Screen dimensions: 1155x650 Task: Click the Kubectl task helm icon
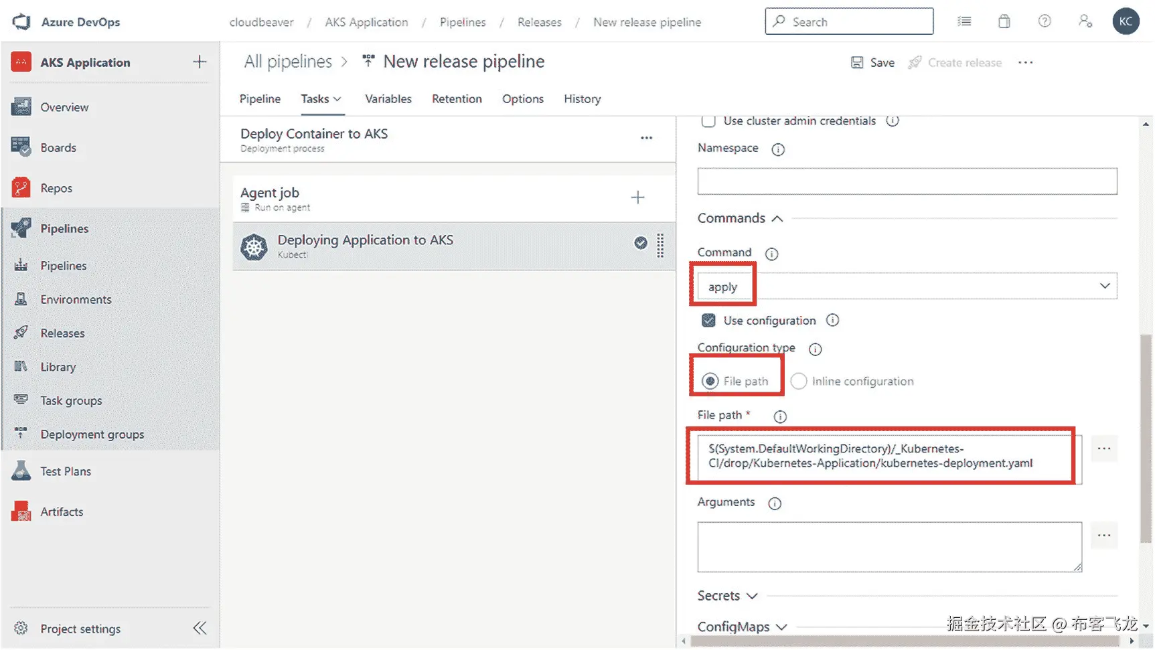[254, 247]
